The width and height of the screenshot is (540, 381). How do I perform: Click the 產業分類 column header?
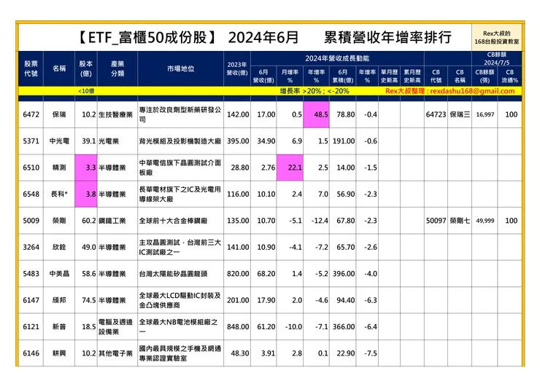[117, 68]
